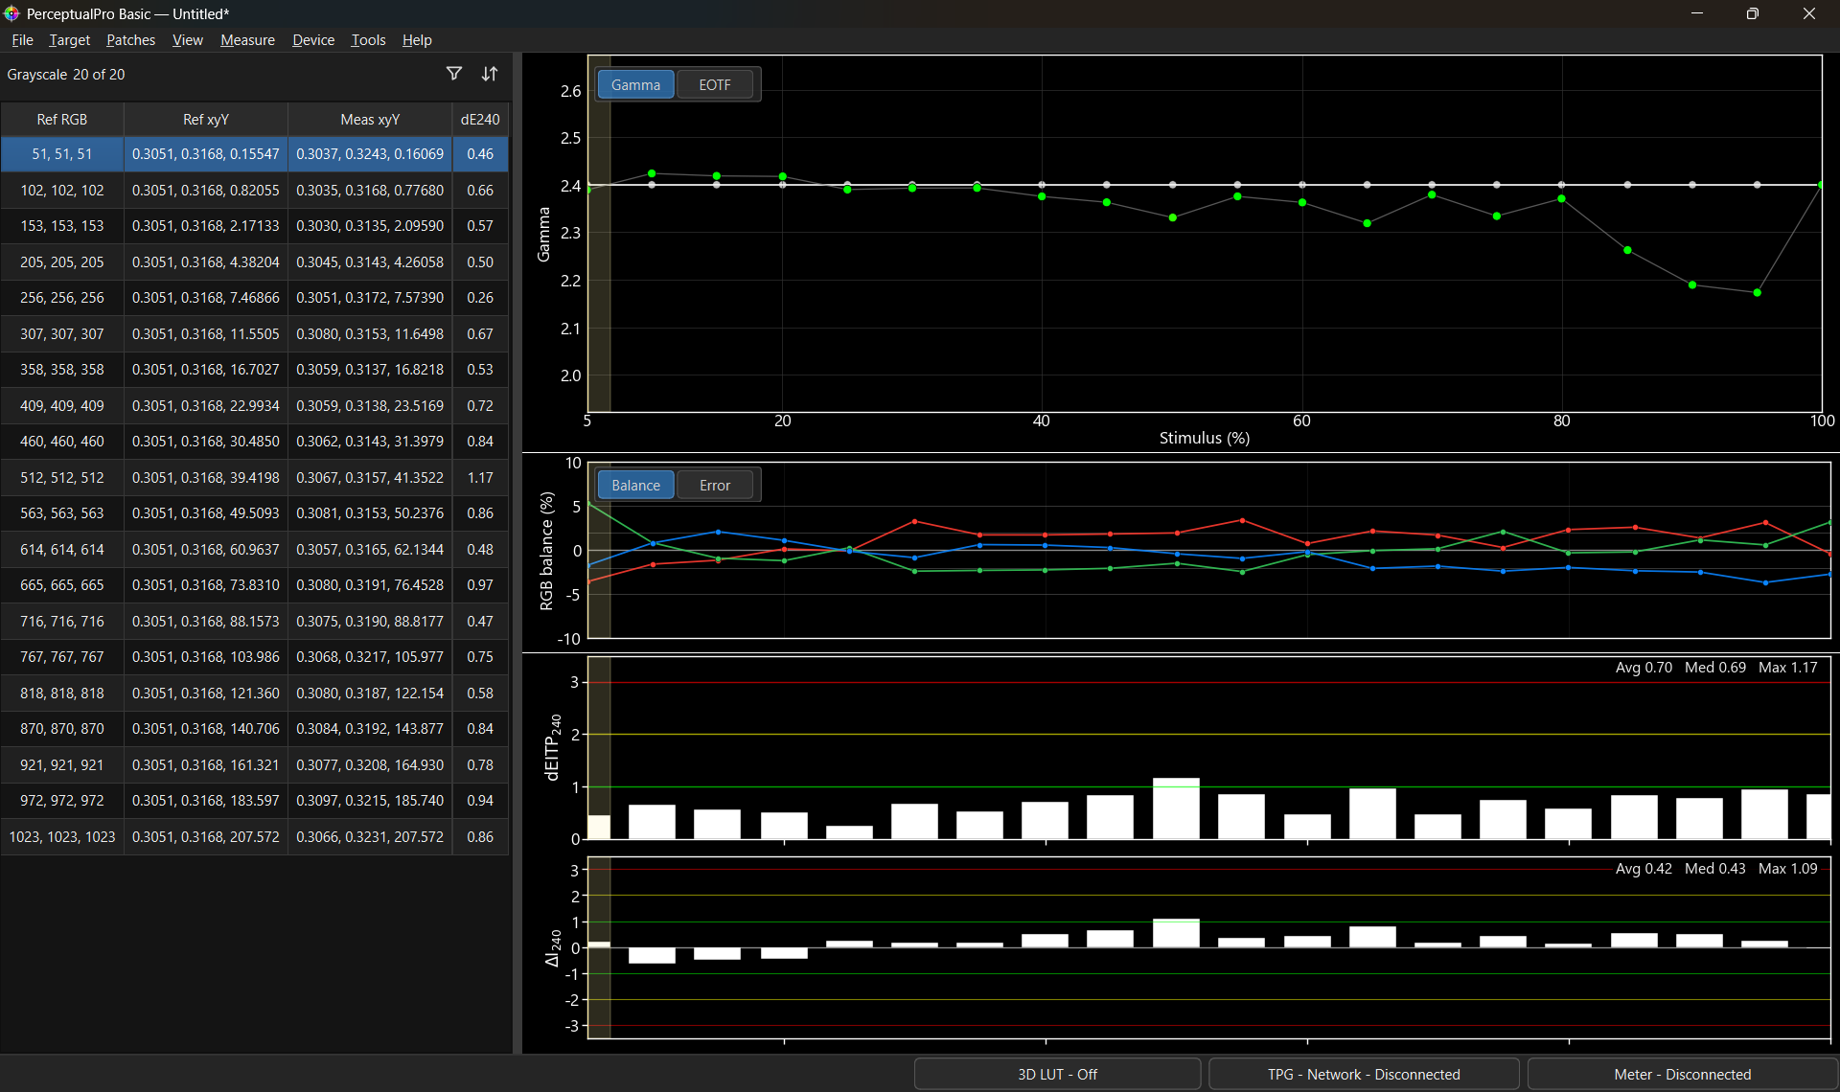Click the dEITP Max 1.17 statistic
1840x1092 pixels.
coord(1788,668)
